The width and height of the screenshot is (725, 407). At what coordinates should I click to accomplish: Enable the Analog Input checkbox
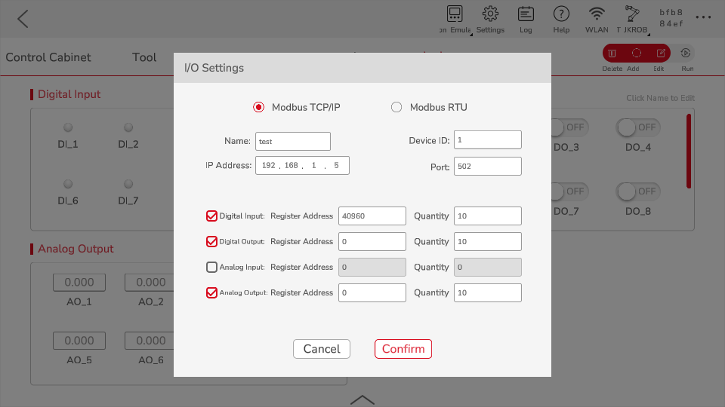pos(211,267)
